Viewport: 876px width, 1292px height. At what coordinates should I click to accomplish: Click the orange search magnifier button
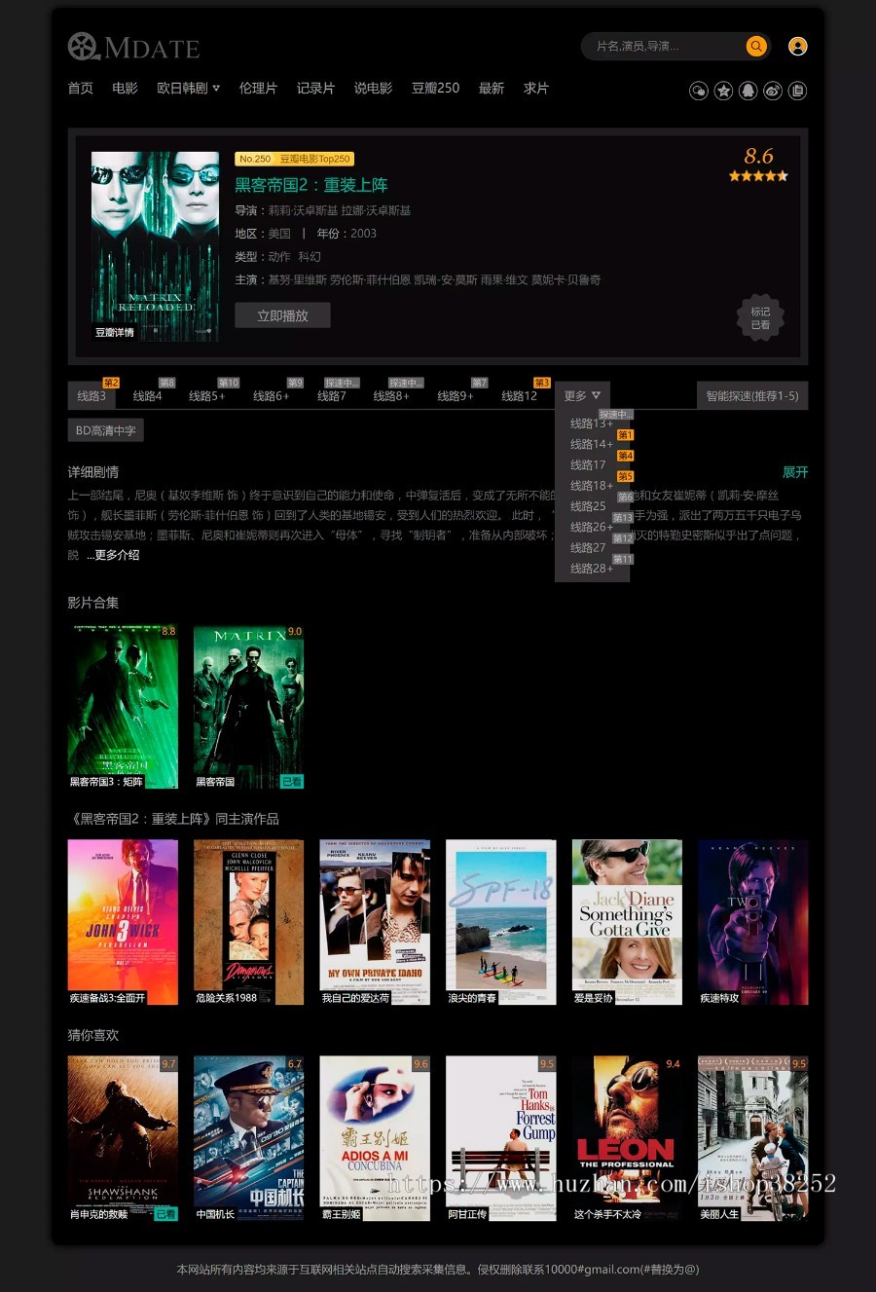click(756, 46)
